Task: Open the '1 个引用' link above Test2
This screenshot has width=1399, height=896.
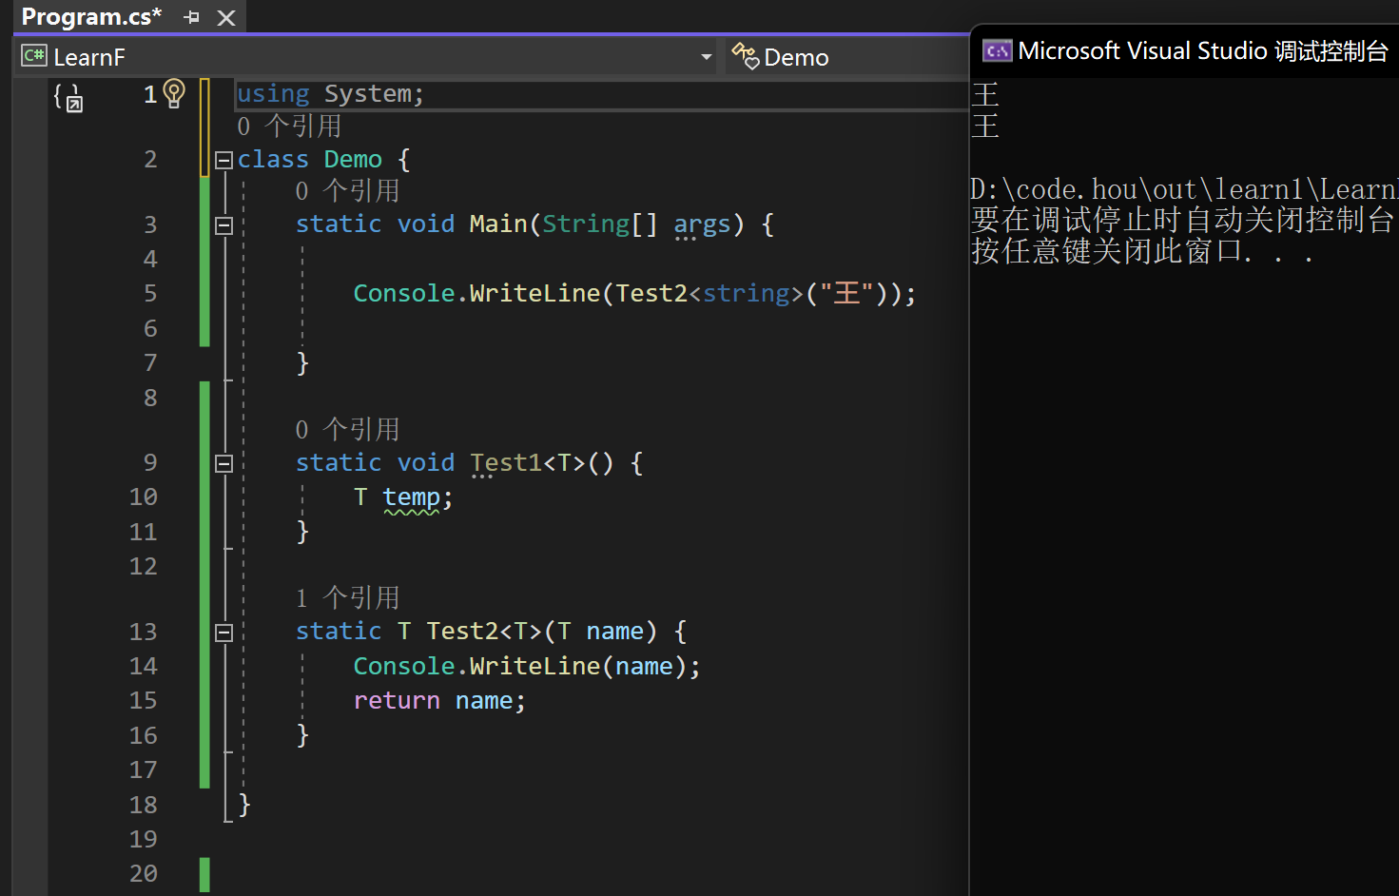Action: 347,597
